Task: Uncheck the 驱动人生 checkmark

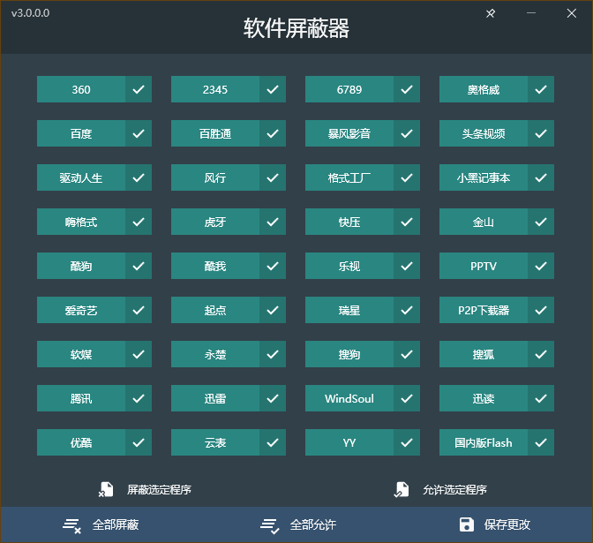Action: [x=139, y=177]
